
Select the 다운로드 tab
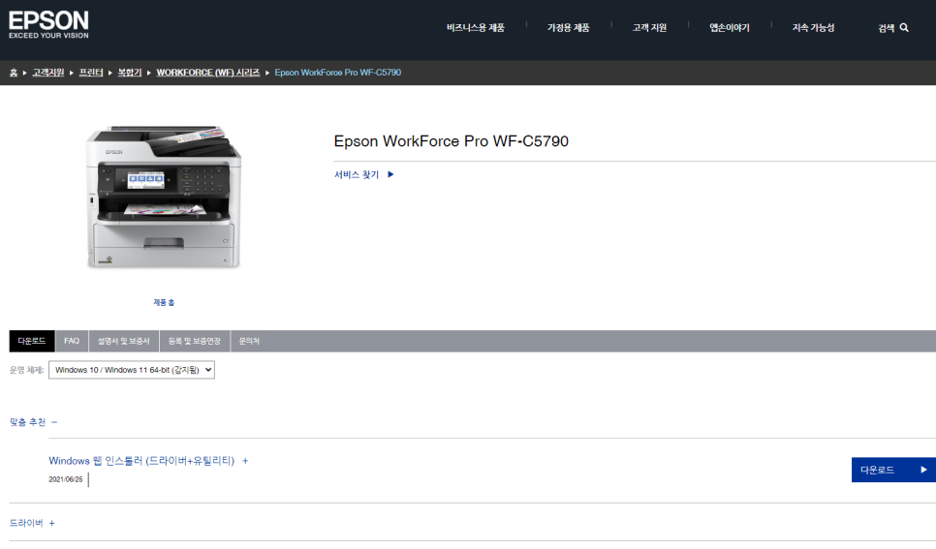click(x=32, y=341)
